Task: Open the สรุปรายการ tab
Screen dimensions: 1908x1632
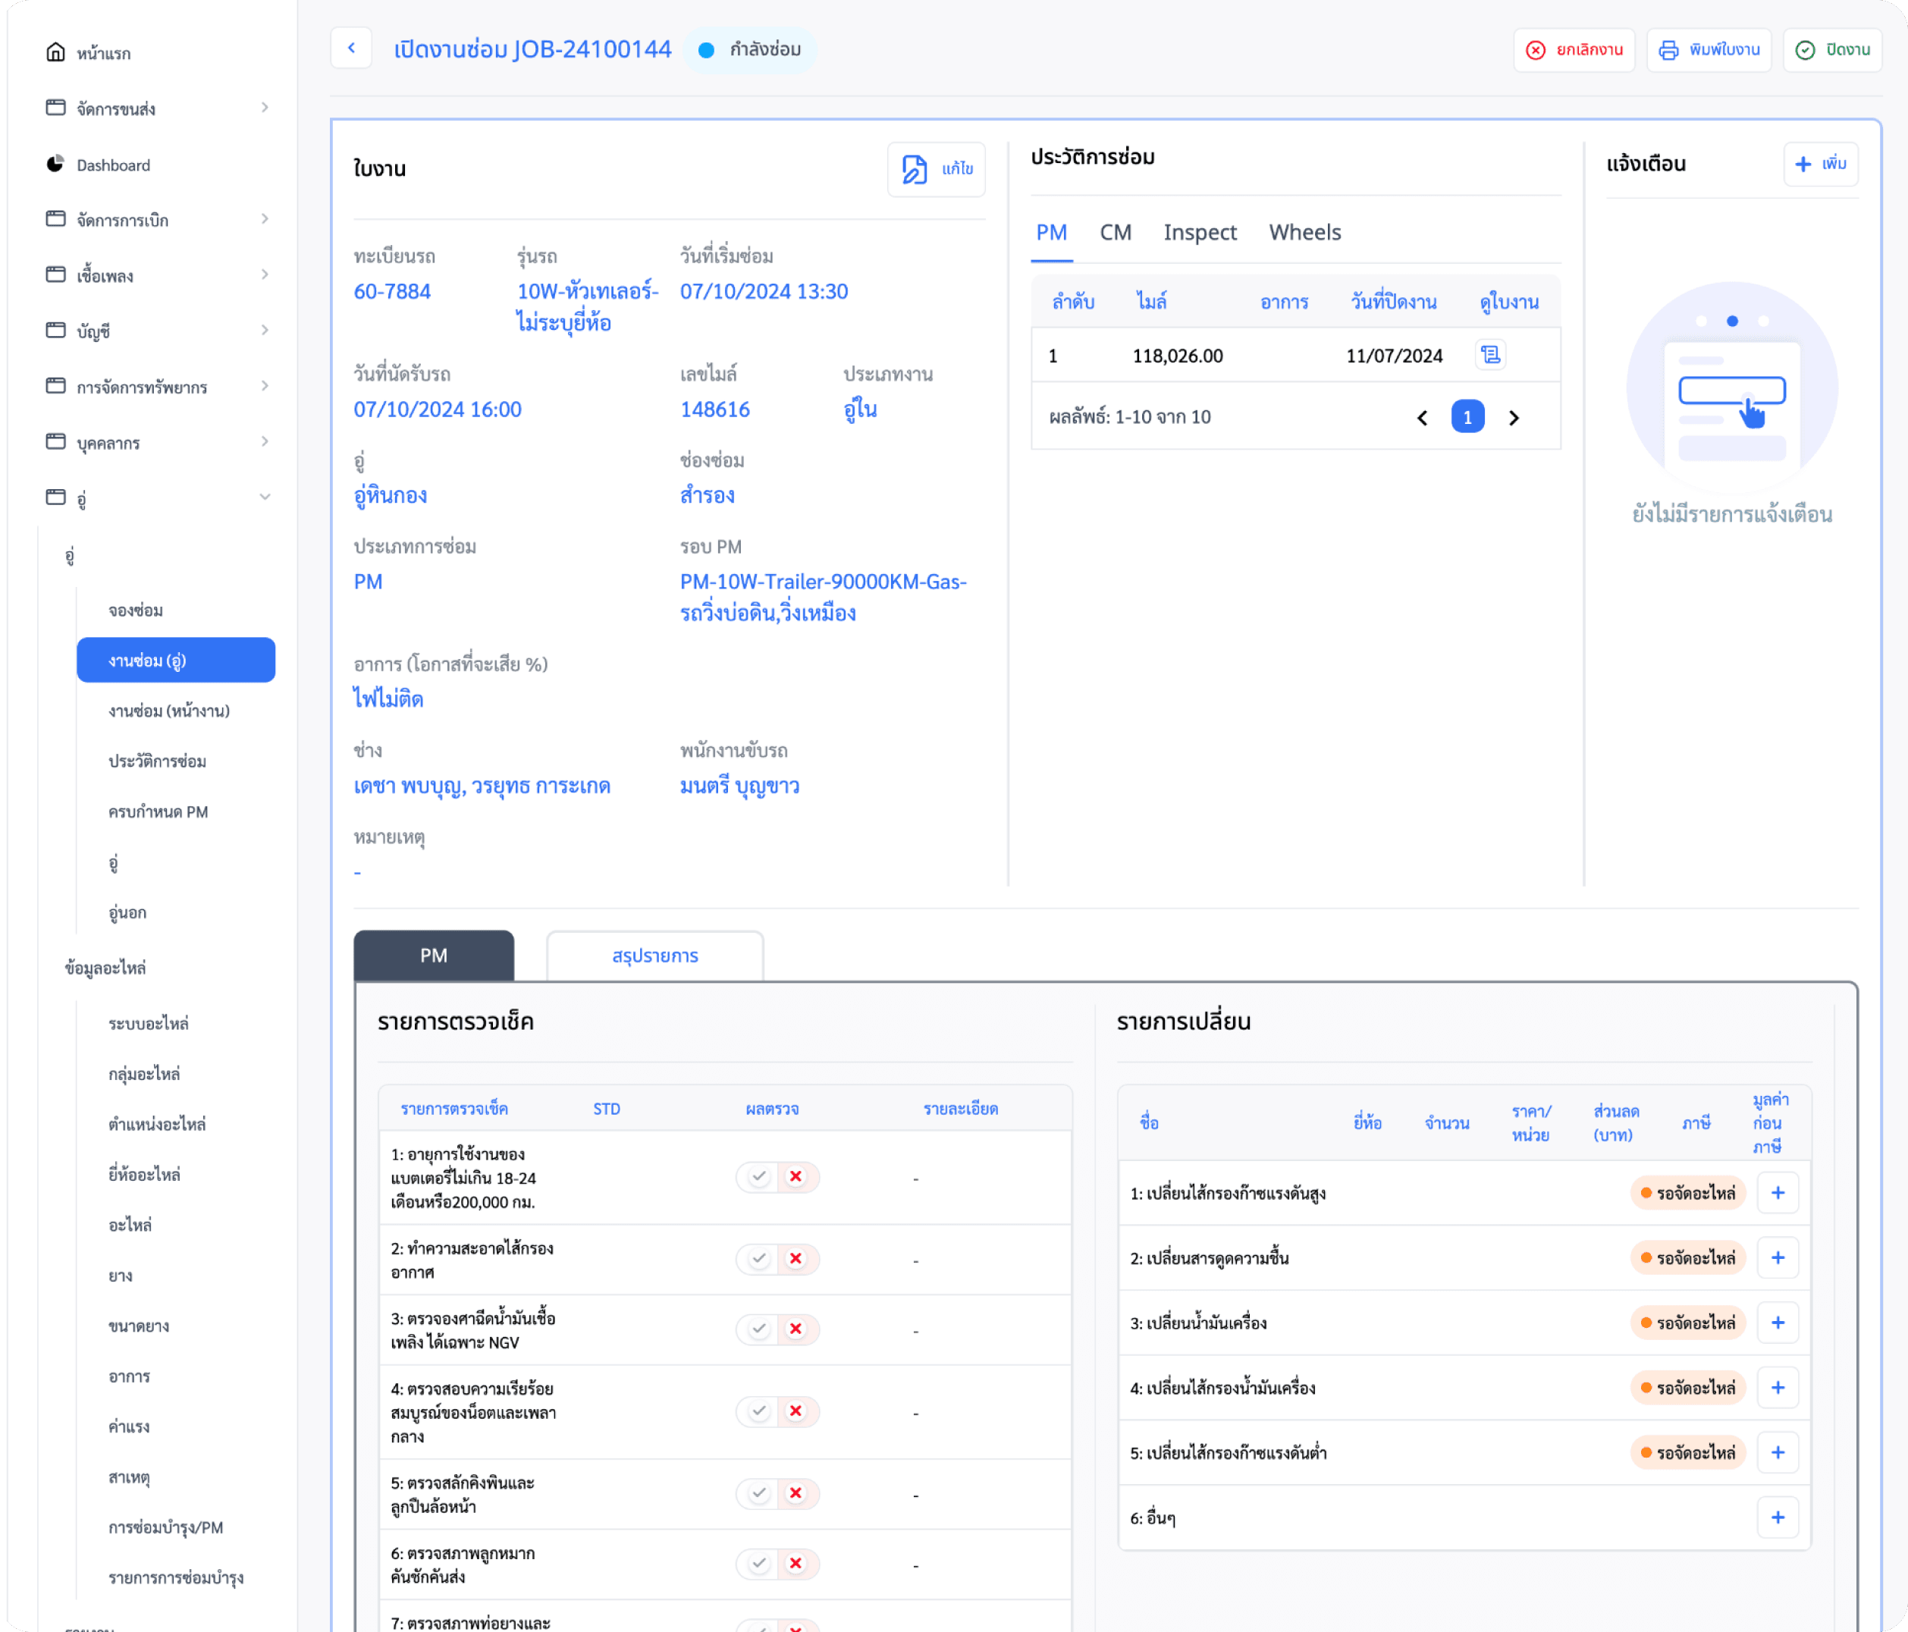Action: pyautogui.click(x=654, y=956)
